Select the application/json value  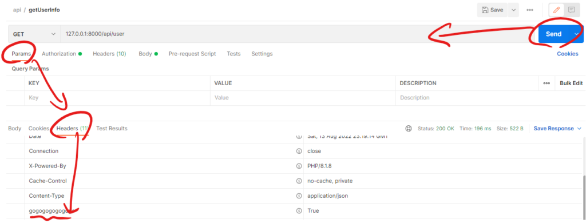pos(328,196)
